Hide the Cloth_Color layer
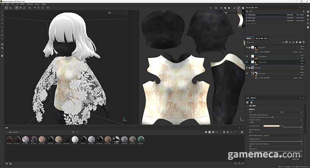The height and width of the screenshot is (168, 310). (247, 62)
